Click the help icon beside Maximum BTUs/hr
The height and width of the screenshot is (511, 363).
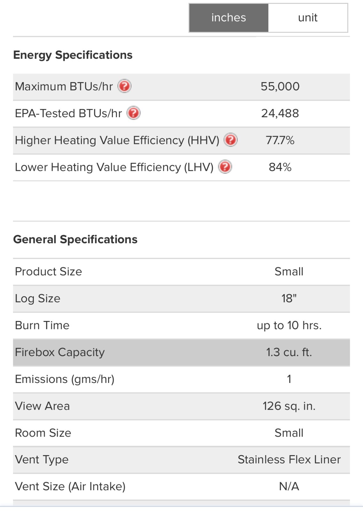[124, 86]
